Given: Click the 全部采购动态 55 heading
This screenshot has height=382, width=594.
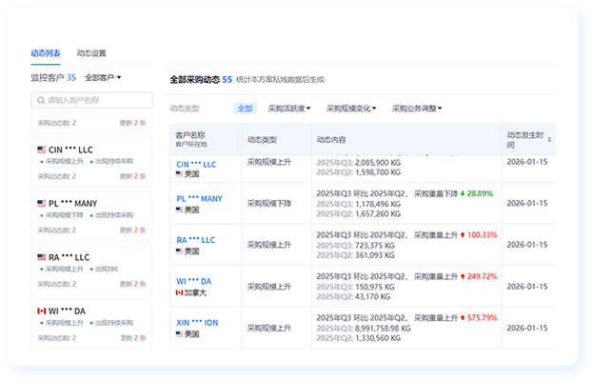Looking at the screenshot, I should [201, 80].
